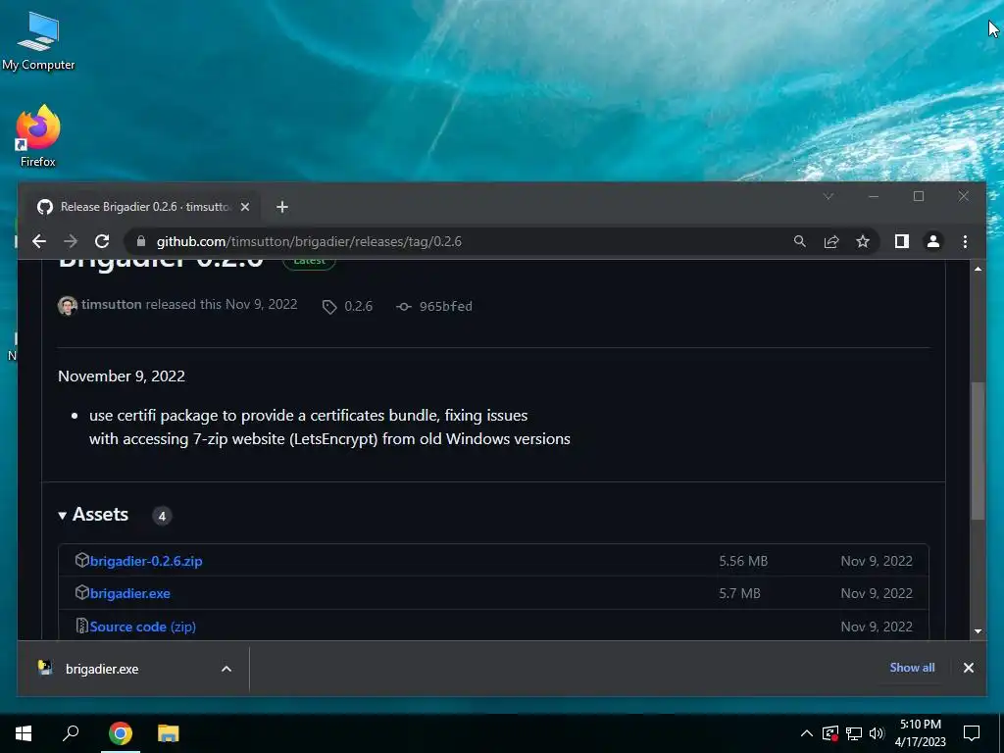Viewport: 1004px width, 753px height.
Task: Open the zoom magnifier in address bar
Action: [800, 241]
